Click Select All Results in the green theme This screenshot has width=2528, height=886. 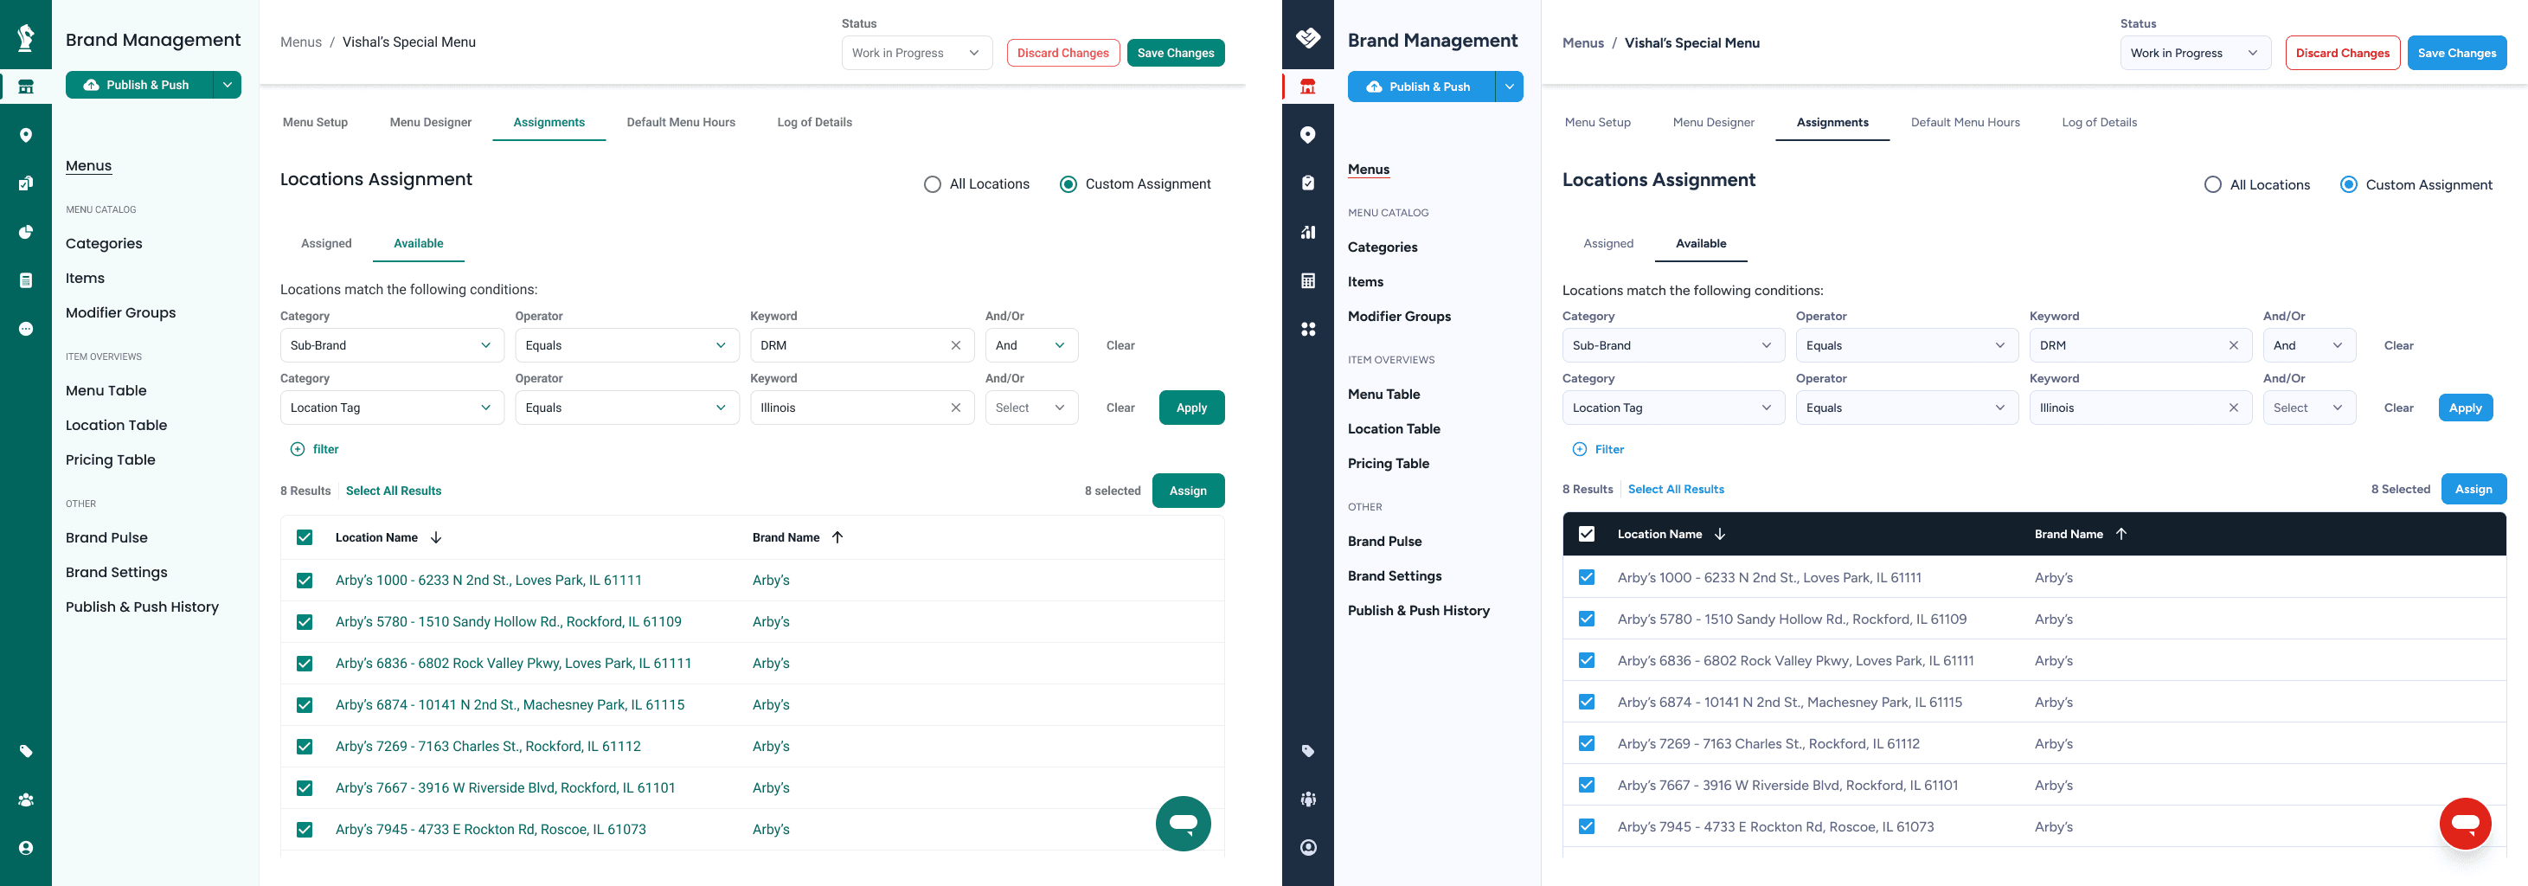click(x=394, y=491)
